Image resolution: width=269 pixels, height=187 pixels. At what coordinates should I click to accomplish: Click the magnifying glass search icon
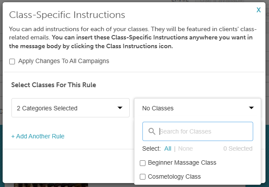(152, 131)
